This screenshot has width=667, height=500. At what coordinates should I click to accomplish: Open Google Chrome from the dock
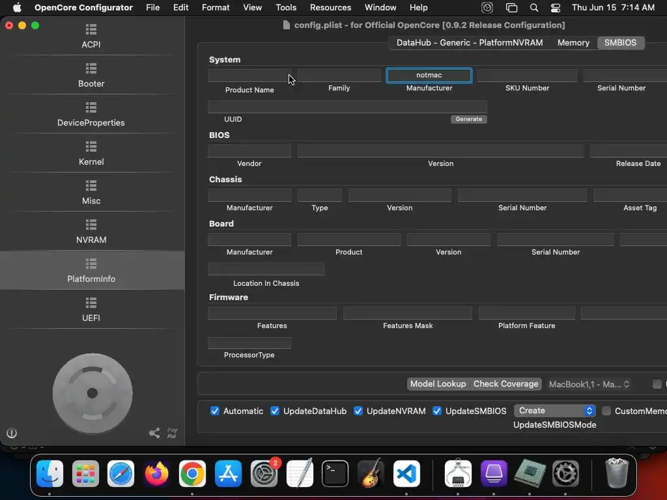coord(192,473)
